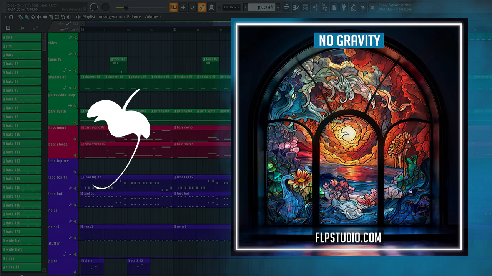Open the Playlist window from toolbar
Image resolution: width=492 pixels, height=276 pixels.
[287, 7]
